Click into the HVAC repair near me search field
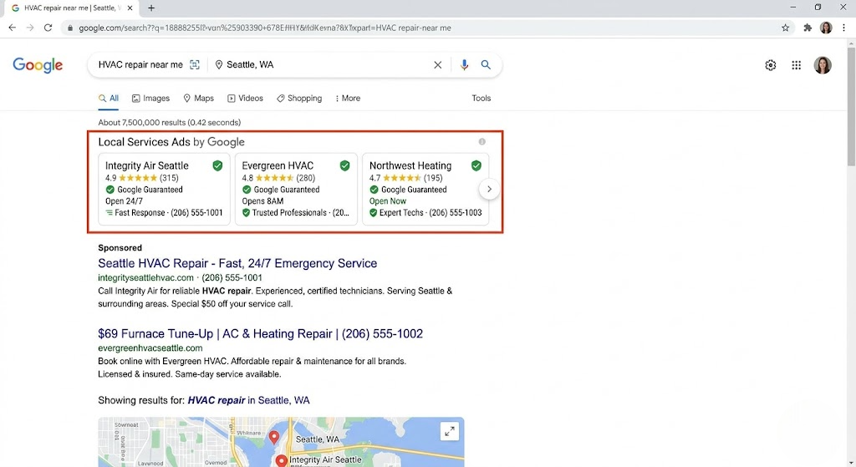 [x=140, y=65]
